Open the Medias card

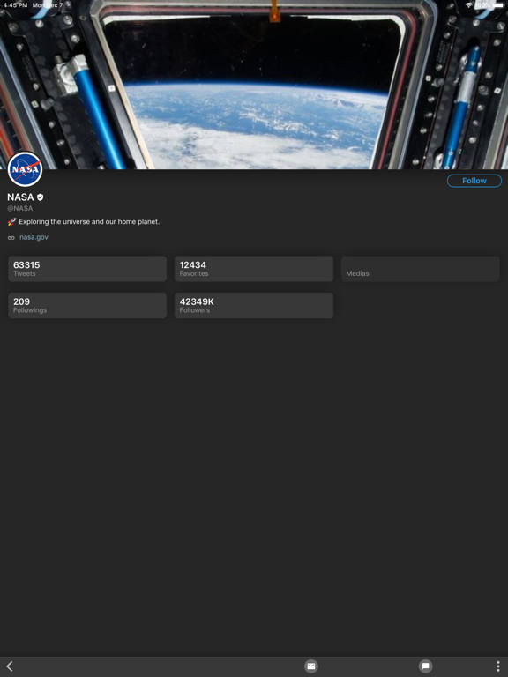[421, 269]
